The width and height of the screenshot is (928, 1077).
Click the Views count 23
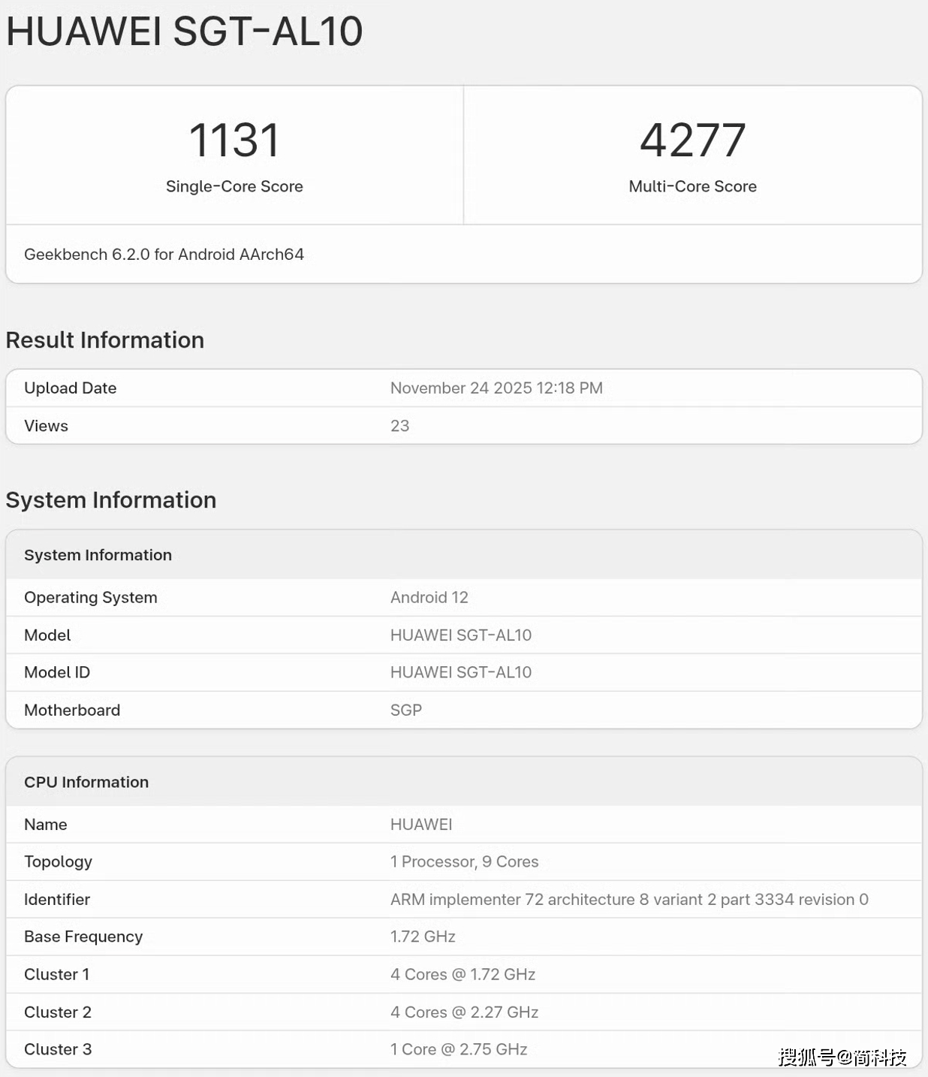pyautogui.click(x=399, y=426)
